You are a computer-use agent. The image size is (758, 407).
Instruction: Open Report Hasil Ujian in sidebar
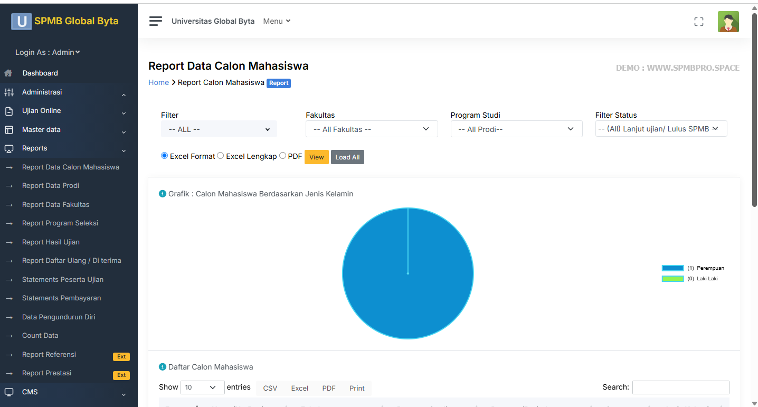point(51,242)
